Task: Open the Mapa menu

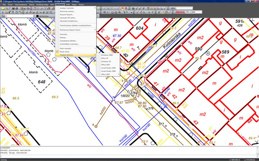Action: (x=74, y=5)
